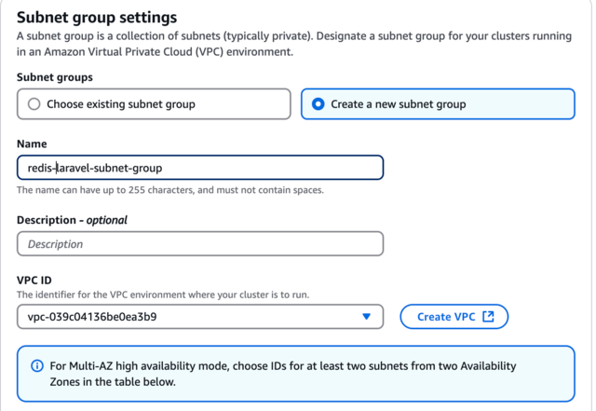596x411 pixels.
Task: Click the VPC environment identifier helper text
Action: click(163, 295)
